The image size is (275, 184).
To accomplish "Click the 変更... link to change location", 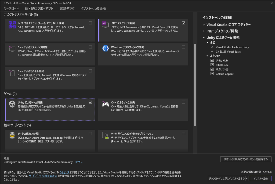I will (78, 162).
